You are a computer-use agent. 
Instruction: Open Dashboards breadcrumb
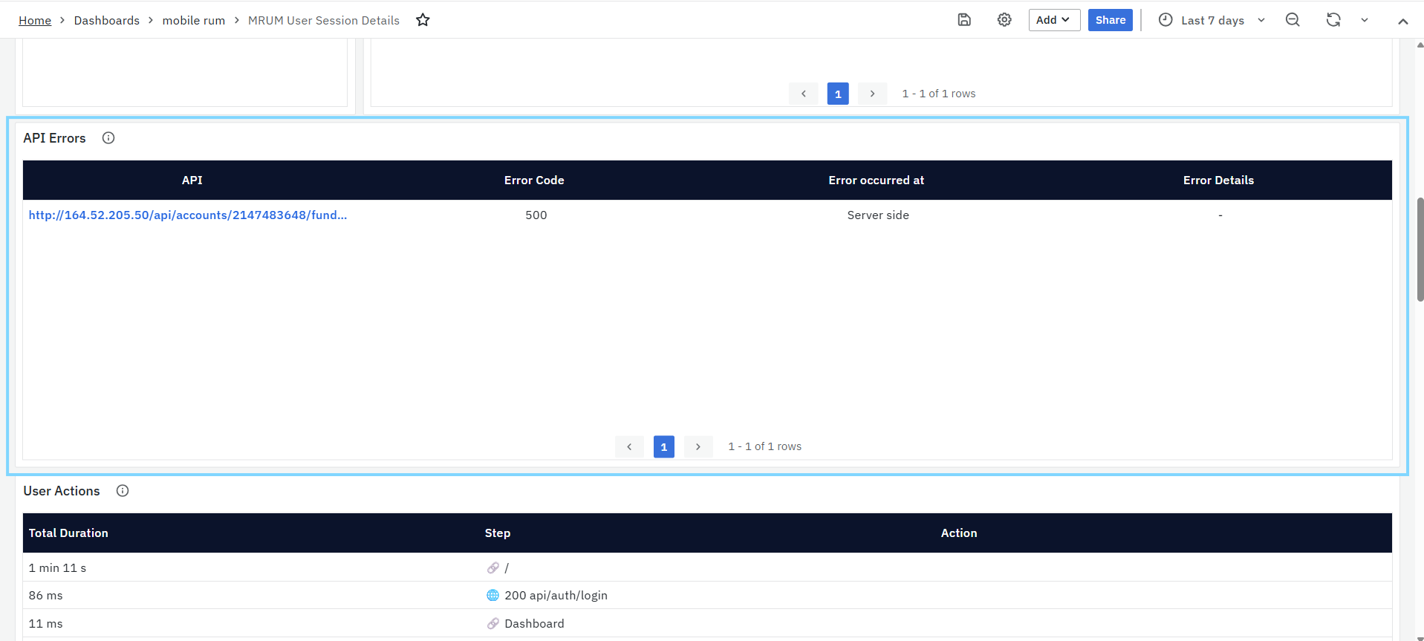(x=106, y=21)
